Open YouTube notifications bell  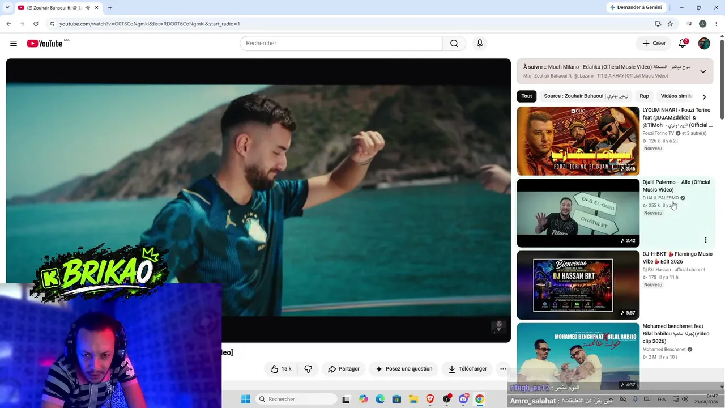[683, 44]
